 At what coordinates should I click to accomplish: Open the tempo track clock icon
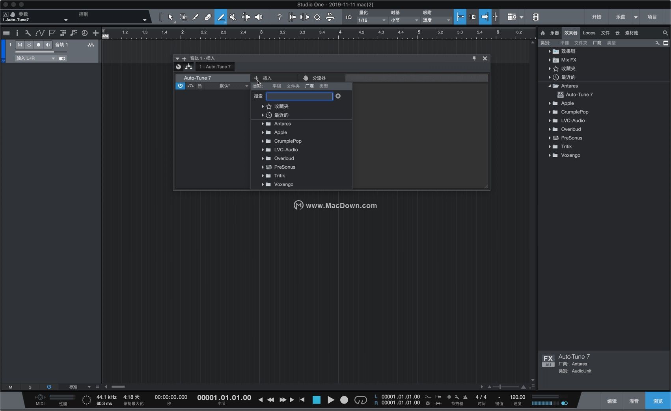tap(84, 33)
